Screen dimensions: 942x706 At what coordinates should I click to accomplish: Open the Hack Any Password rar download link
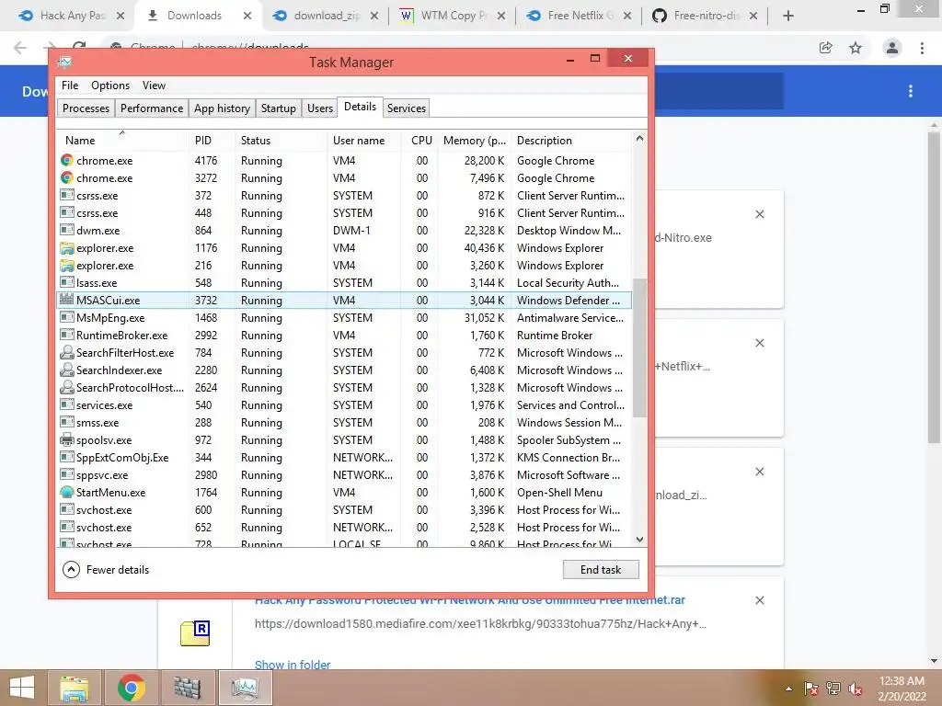tap(470, 600)
